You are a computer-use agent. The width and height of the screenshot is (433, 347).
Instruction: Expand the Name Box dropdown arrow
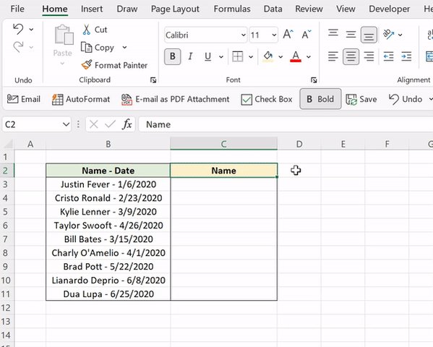pos(66,124)
